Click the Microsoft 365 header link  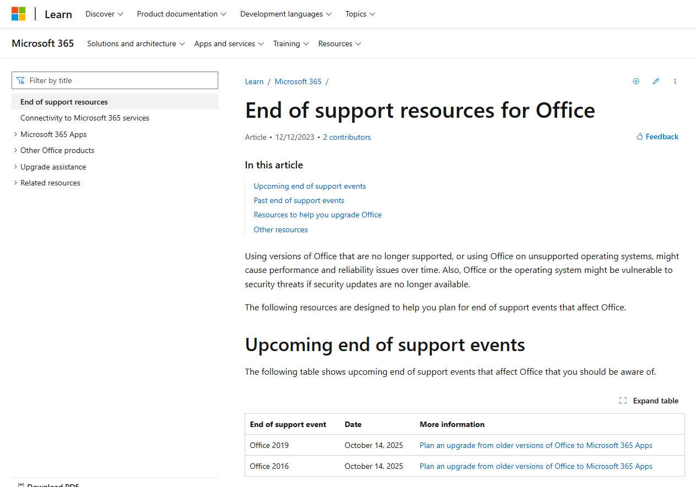tap(42, 43)
